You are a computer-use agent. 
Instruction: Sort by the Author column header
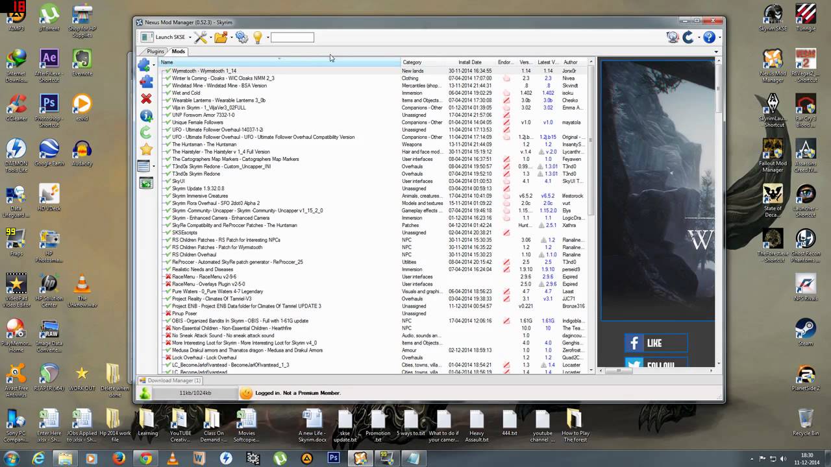573,62
